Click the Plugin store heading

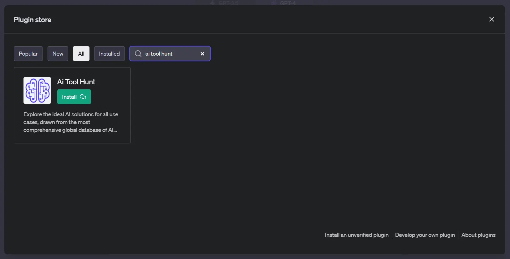pos(33,20)
